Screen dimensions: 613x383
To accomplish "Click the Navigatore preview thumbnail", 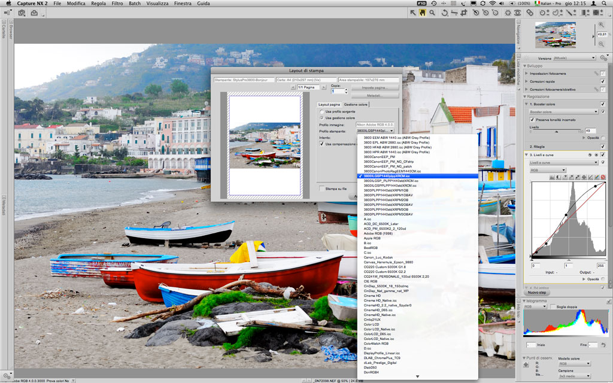I will pos(555,34).
